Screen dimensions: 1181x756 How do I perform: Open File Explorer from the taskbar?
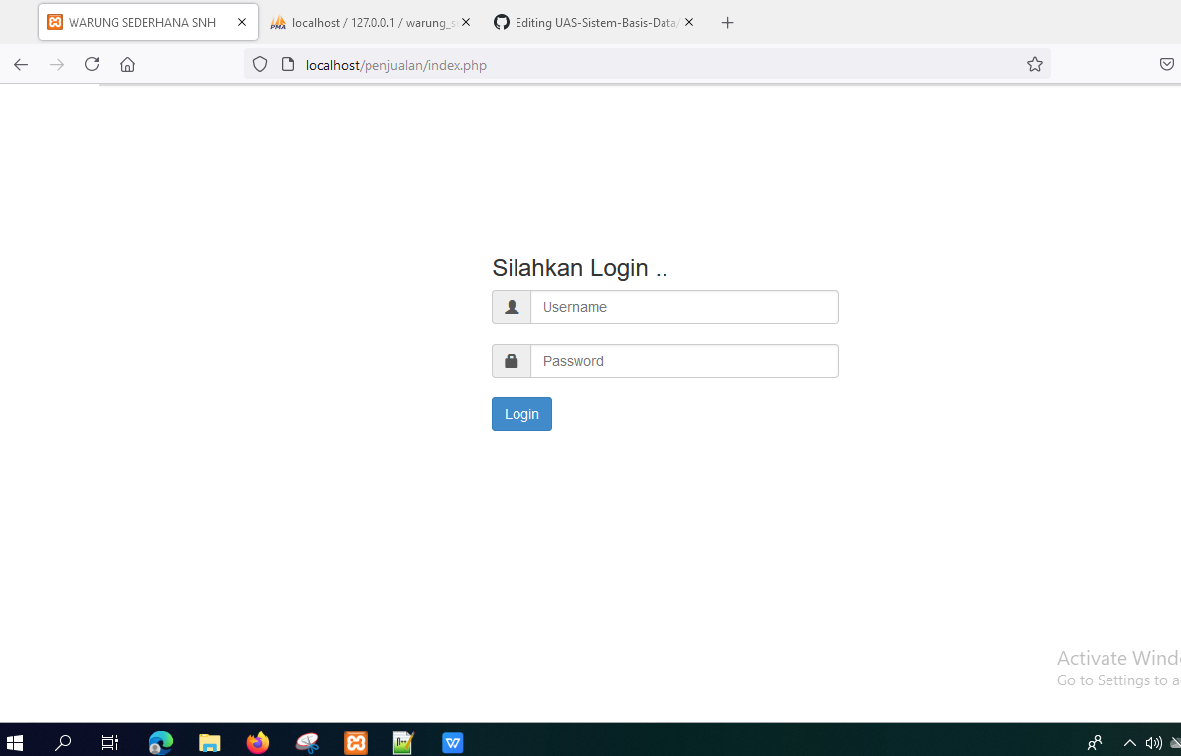(209, 742)
